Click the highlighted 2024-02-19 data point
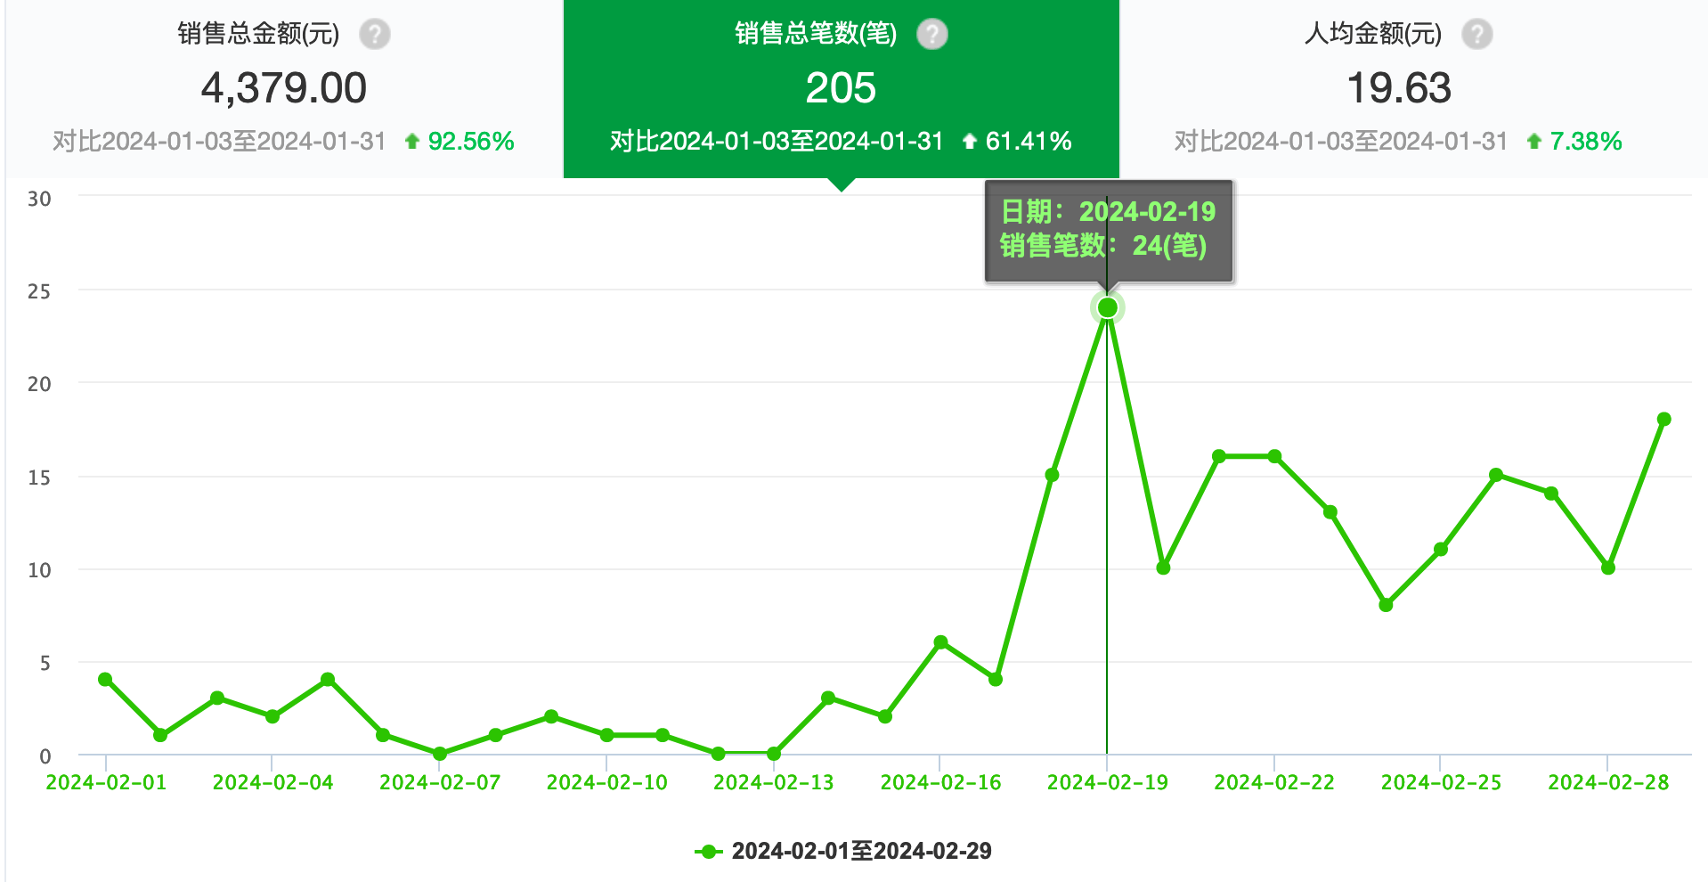1708x882 pixels. tap(1107, 307)
